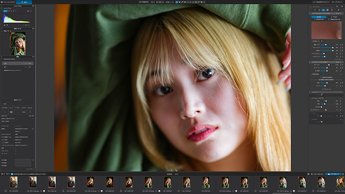Select the repair bandage tool icon
The image size is (345, 194).
click(199, 2)
